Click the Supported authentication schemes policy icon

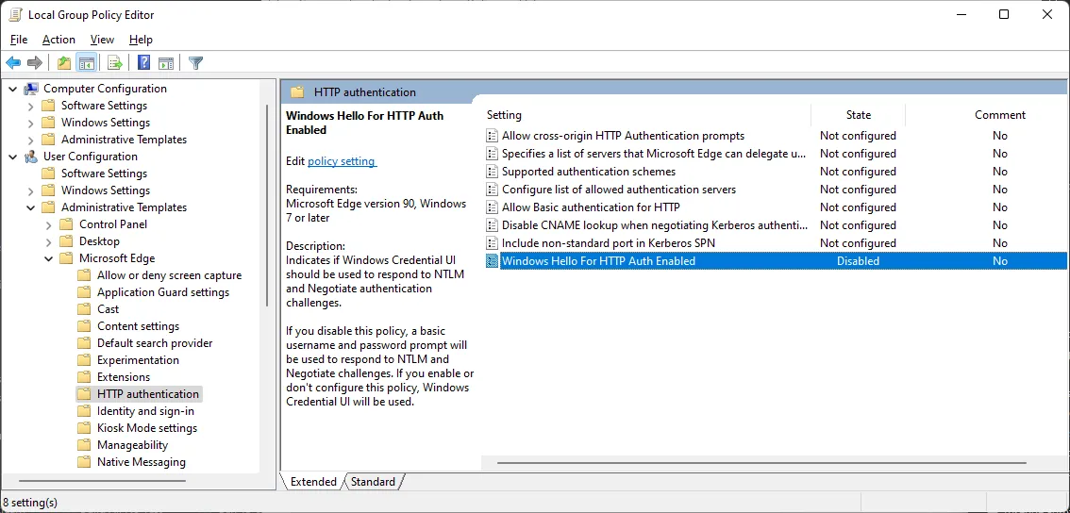(492, 172)
